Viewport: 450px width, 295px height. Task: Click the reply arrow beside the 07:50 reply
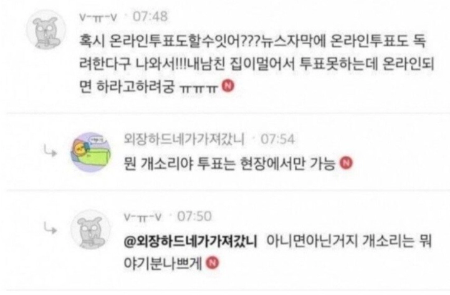pyautogui.click(x=50, y=228)
